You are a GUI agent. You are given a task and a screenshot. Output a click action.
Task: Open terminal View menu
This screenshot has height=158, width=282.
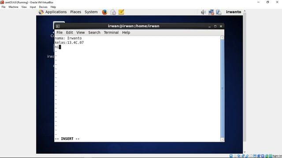pos(80,32)
